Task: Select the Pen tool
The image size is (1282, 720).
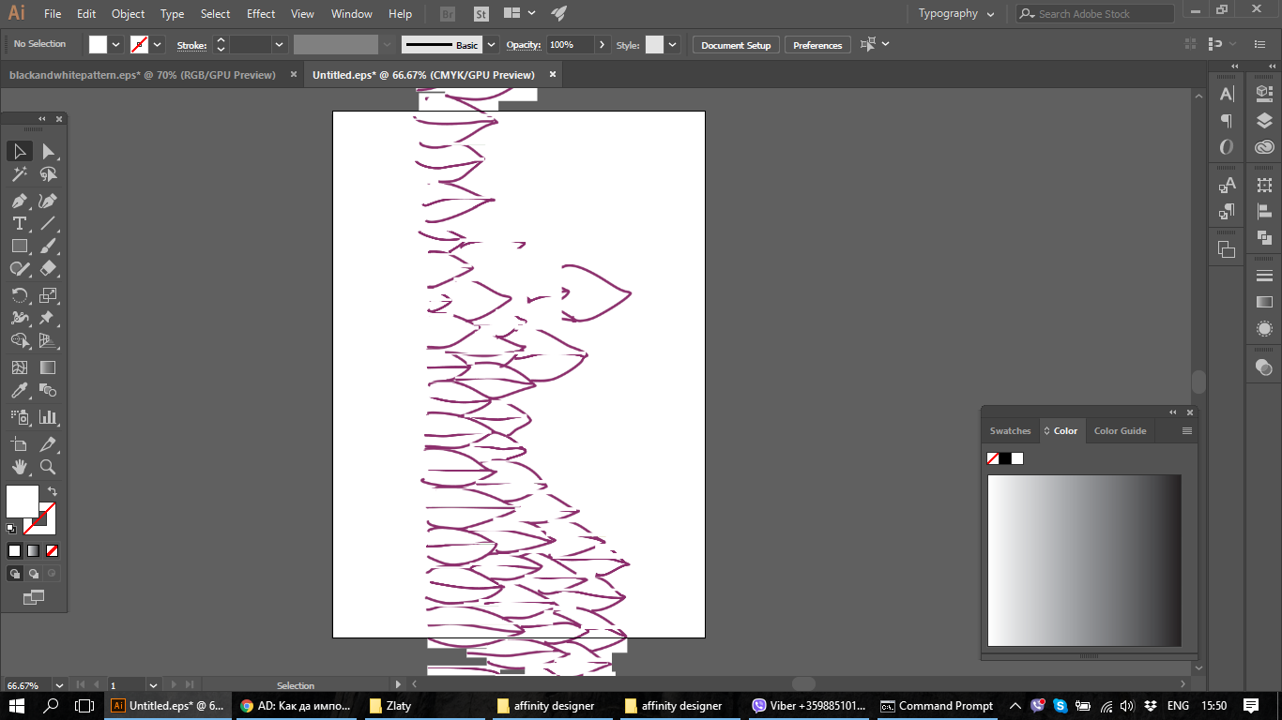Action: tap(20, 201)
